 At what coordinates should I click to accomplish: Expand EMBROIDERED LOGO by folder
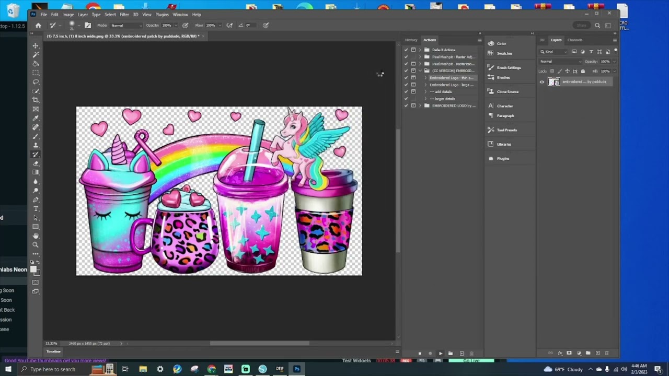[x=420, y=106]
